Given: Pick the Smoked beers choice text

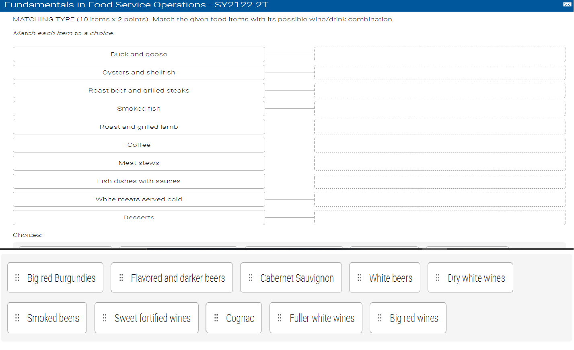Looking at the screenshot, I should pyautogui.click(x=53, y=318).
